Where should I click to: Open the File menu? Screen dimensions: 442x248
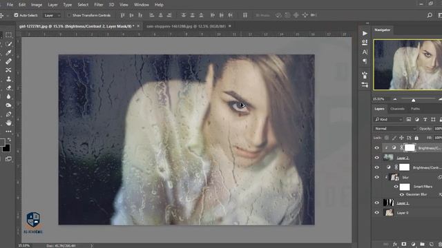[10, 5]
